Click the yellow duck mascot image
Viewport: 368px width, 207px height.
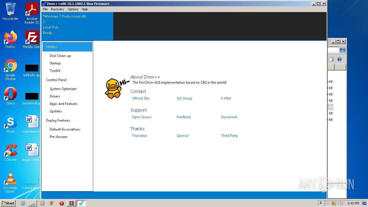(x=113, y=88)
